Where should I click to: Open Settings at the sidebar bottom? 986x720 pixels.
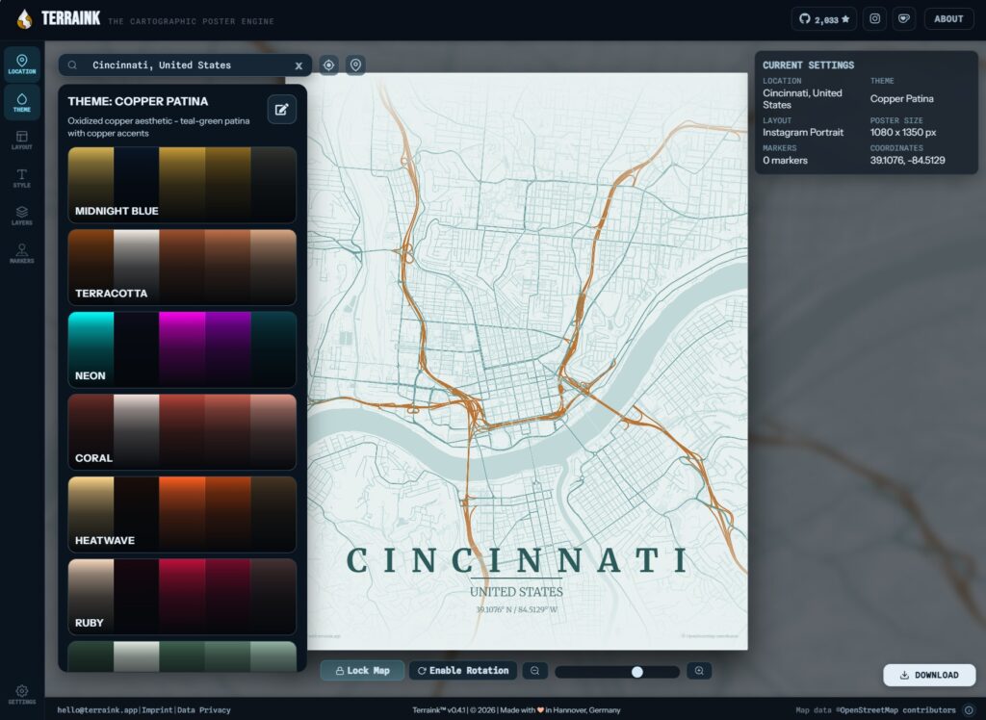pos(22,694)
